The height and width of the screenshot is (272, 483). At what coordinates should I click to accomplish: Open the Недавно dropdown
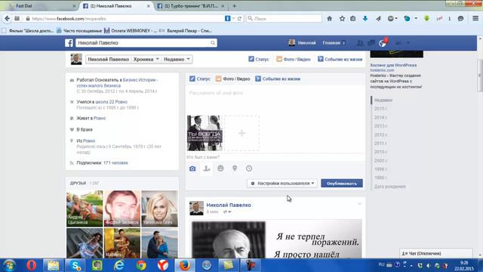(177, 59)
